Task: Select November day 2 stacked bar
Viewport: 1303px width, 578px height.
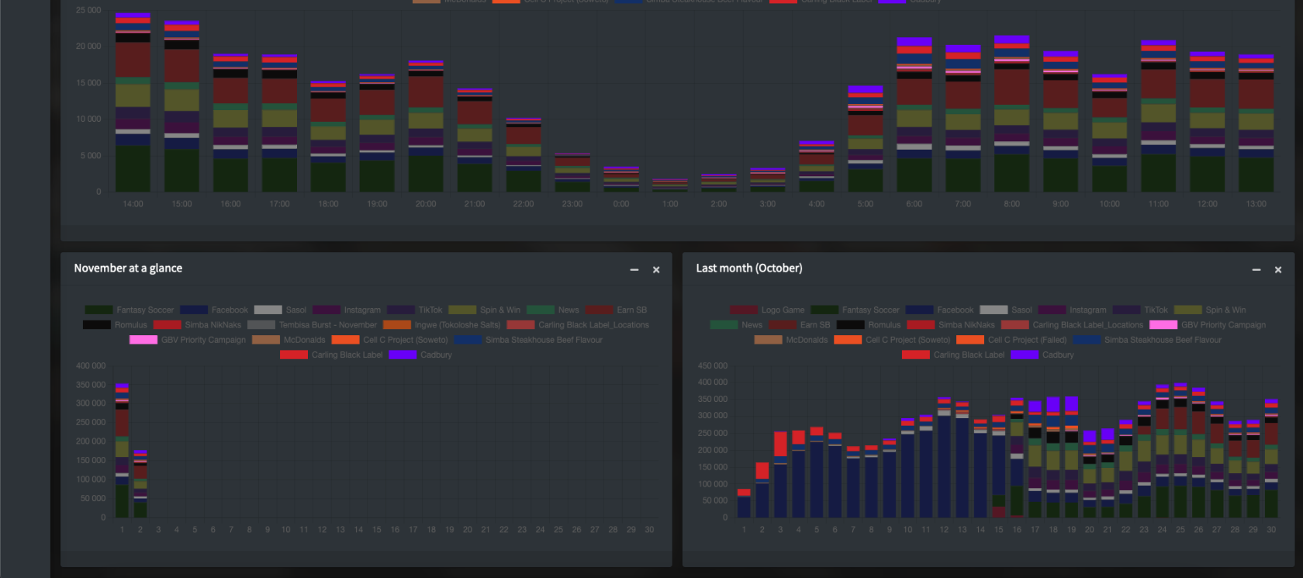Action: pyautogui.click(x=140, y=483)
